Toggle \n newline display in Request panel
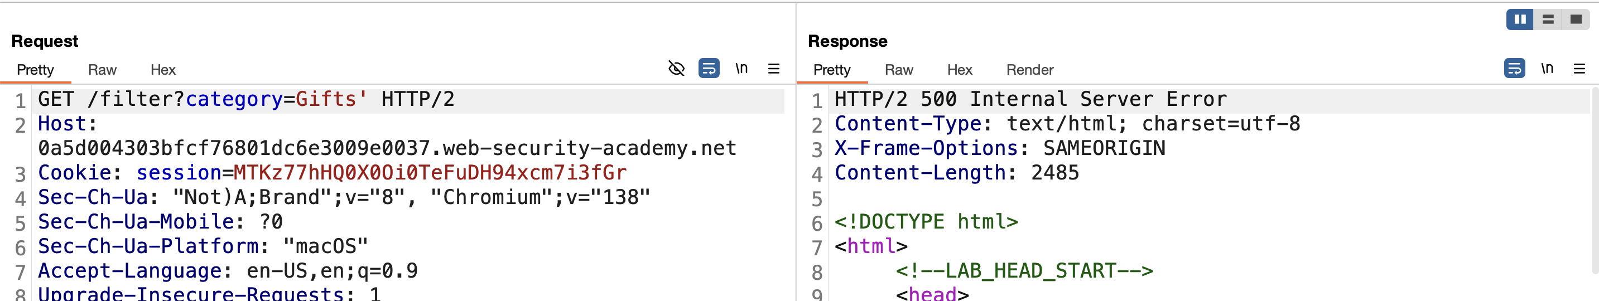 tap(742, 68)
